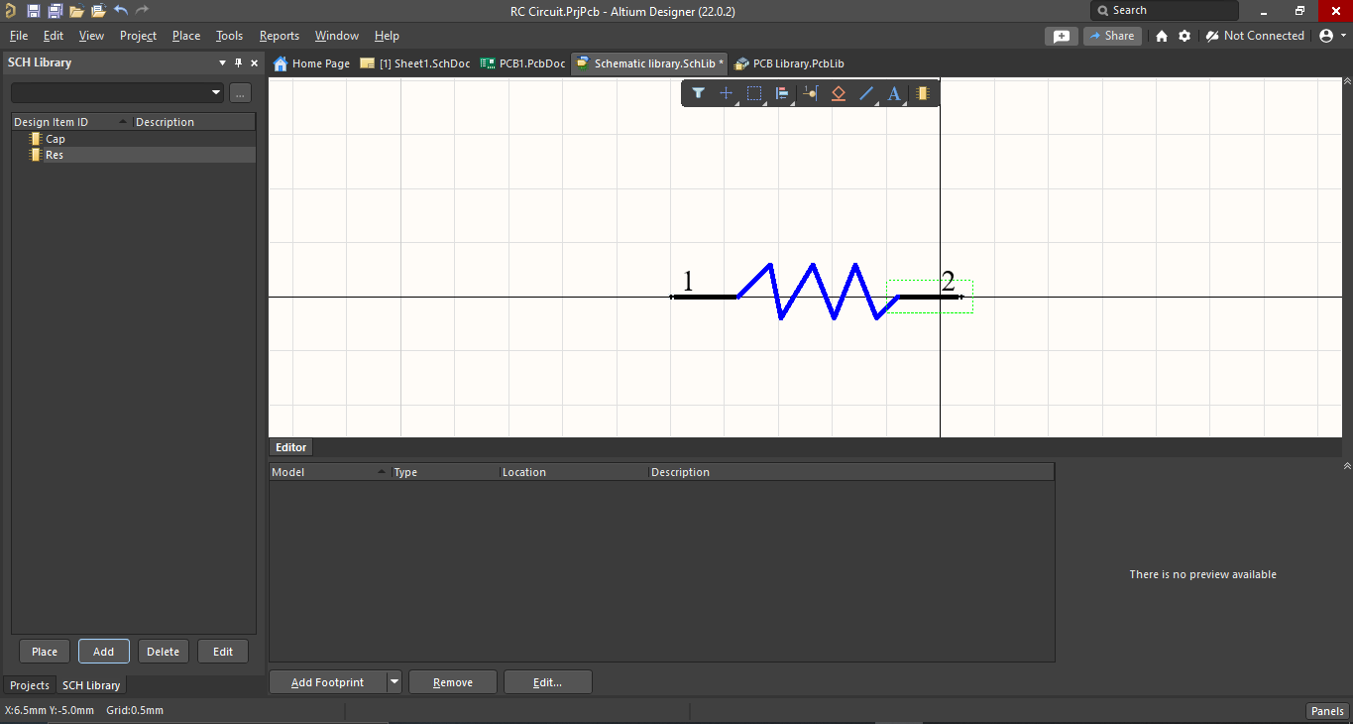Open the Place menu
Viewport: 1353px width, 724px height.
[x=186, y=36]
